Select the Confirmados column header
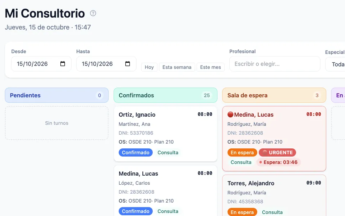345x216 pixels. coord(165,95)
